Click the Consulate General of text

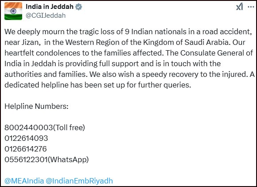[x=217, y=53]
